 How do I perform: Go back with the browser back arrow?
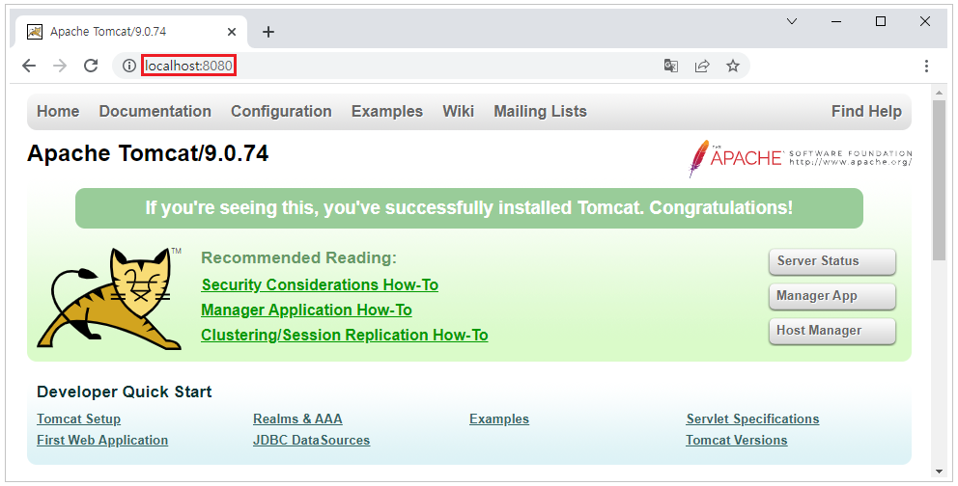(x=29, y=66)
